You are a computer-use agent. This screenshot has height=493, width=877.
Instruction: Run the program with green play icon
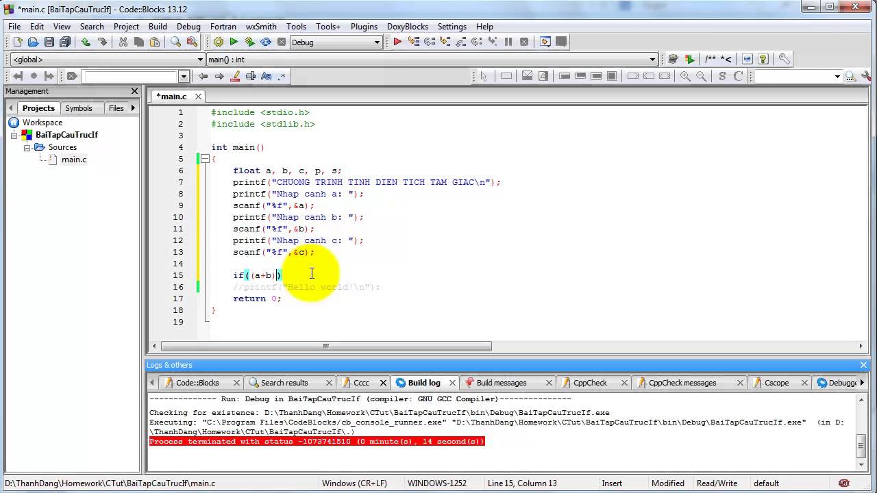click(234, 42)
